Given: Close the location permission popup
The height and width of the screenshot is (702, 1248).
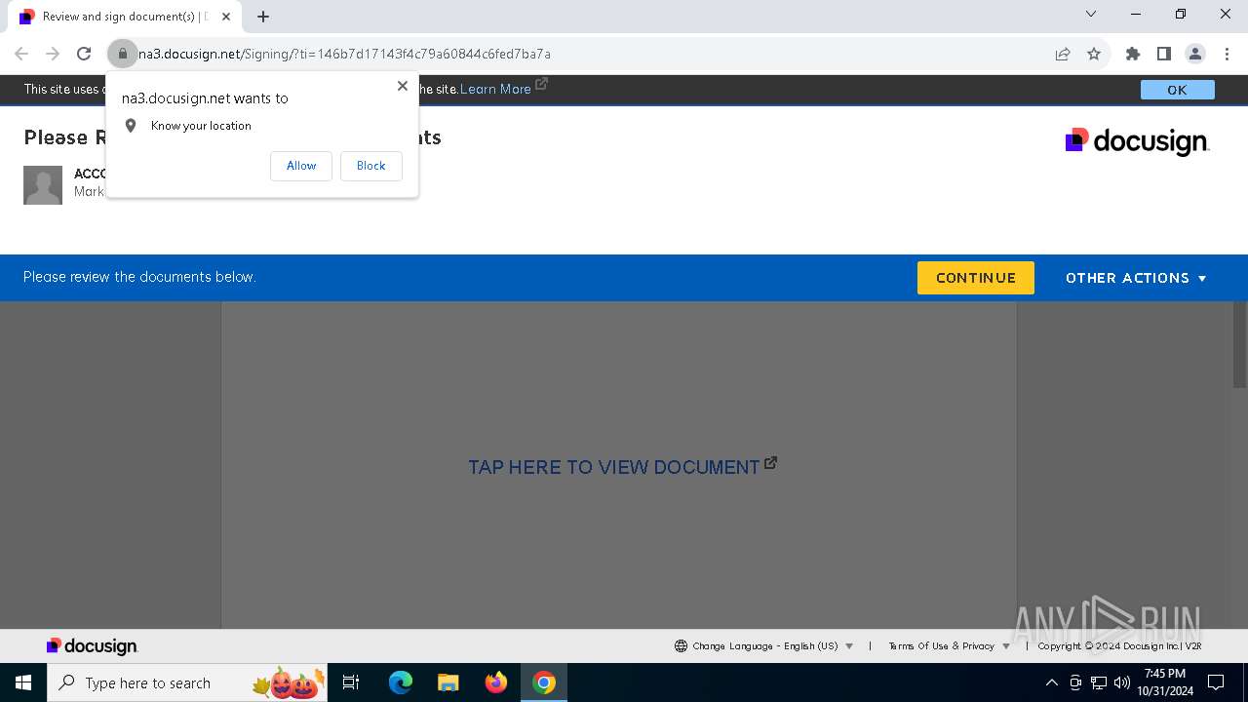Looking at the screenshot, I should point(402,86).
